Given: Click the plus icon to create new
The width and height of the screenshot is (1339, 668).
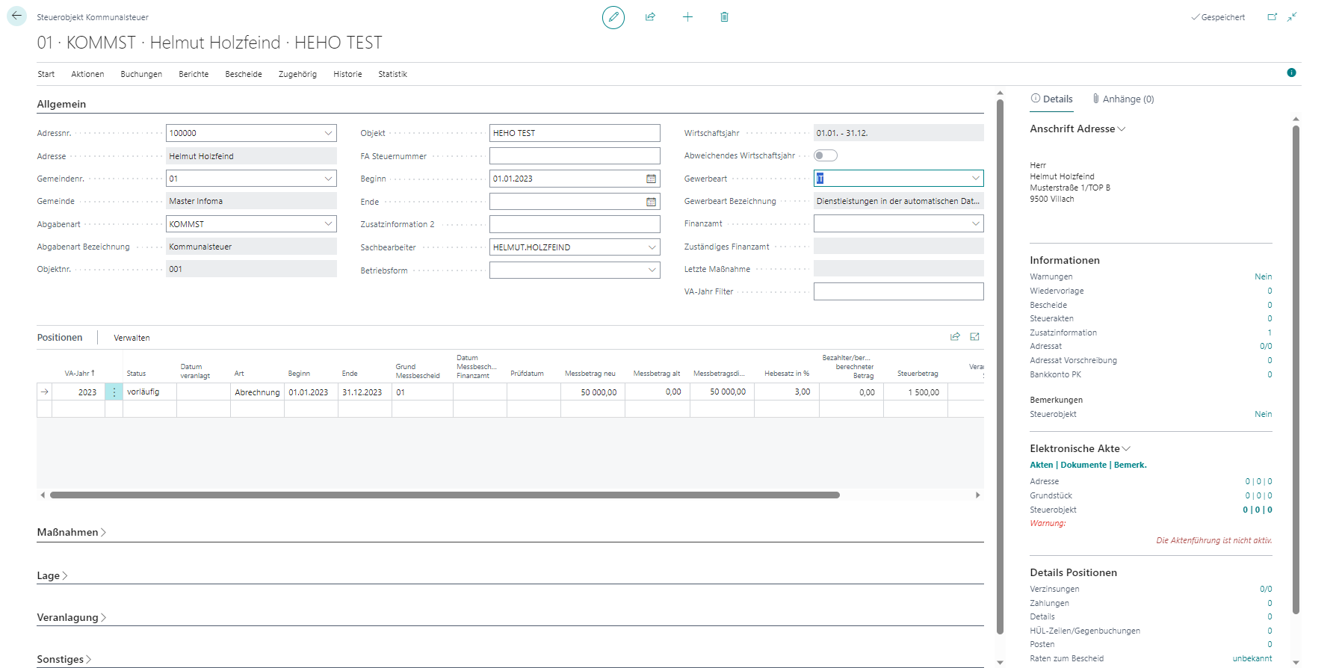Looking at the screenshot, I should click(x=687, y=17).
